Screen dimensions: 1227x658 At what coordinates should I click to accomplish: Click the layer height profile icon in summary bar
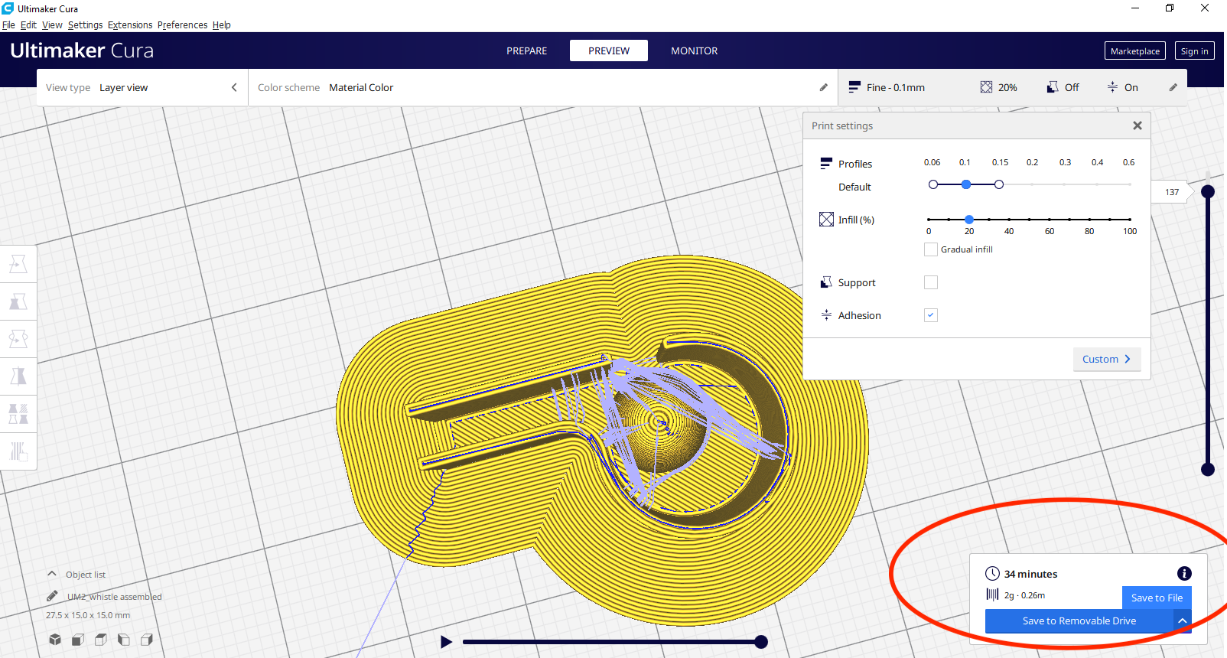854,87
